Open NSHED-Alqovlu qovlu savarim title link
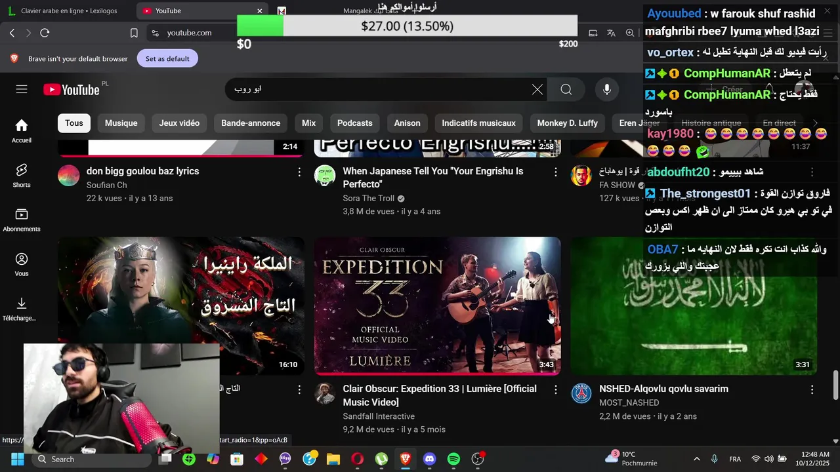Screen dimensions: 840x472 tap(663, 389)
